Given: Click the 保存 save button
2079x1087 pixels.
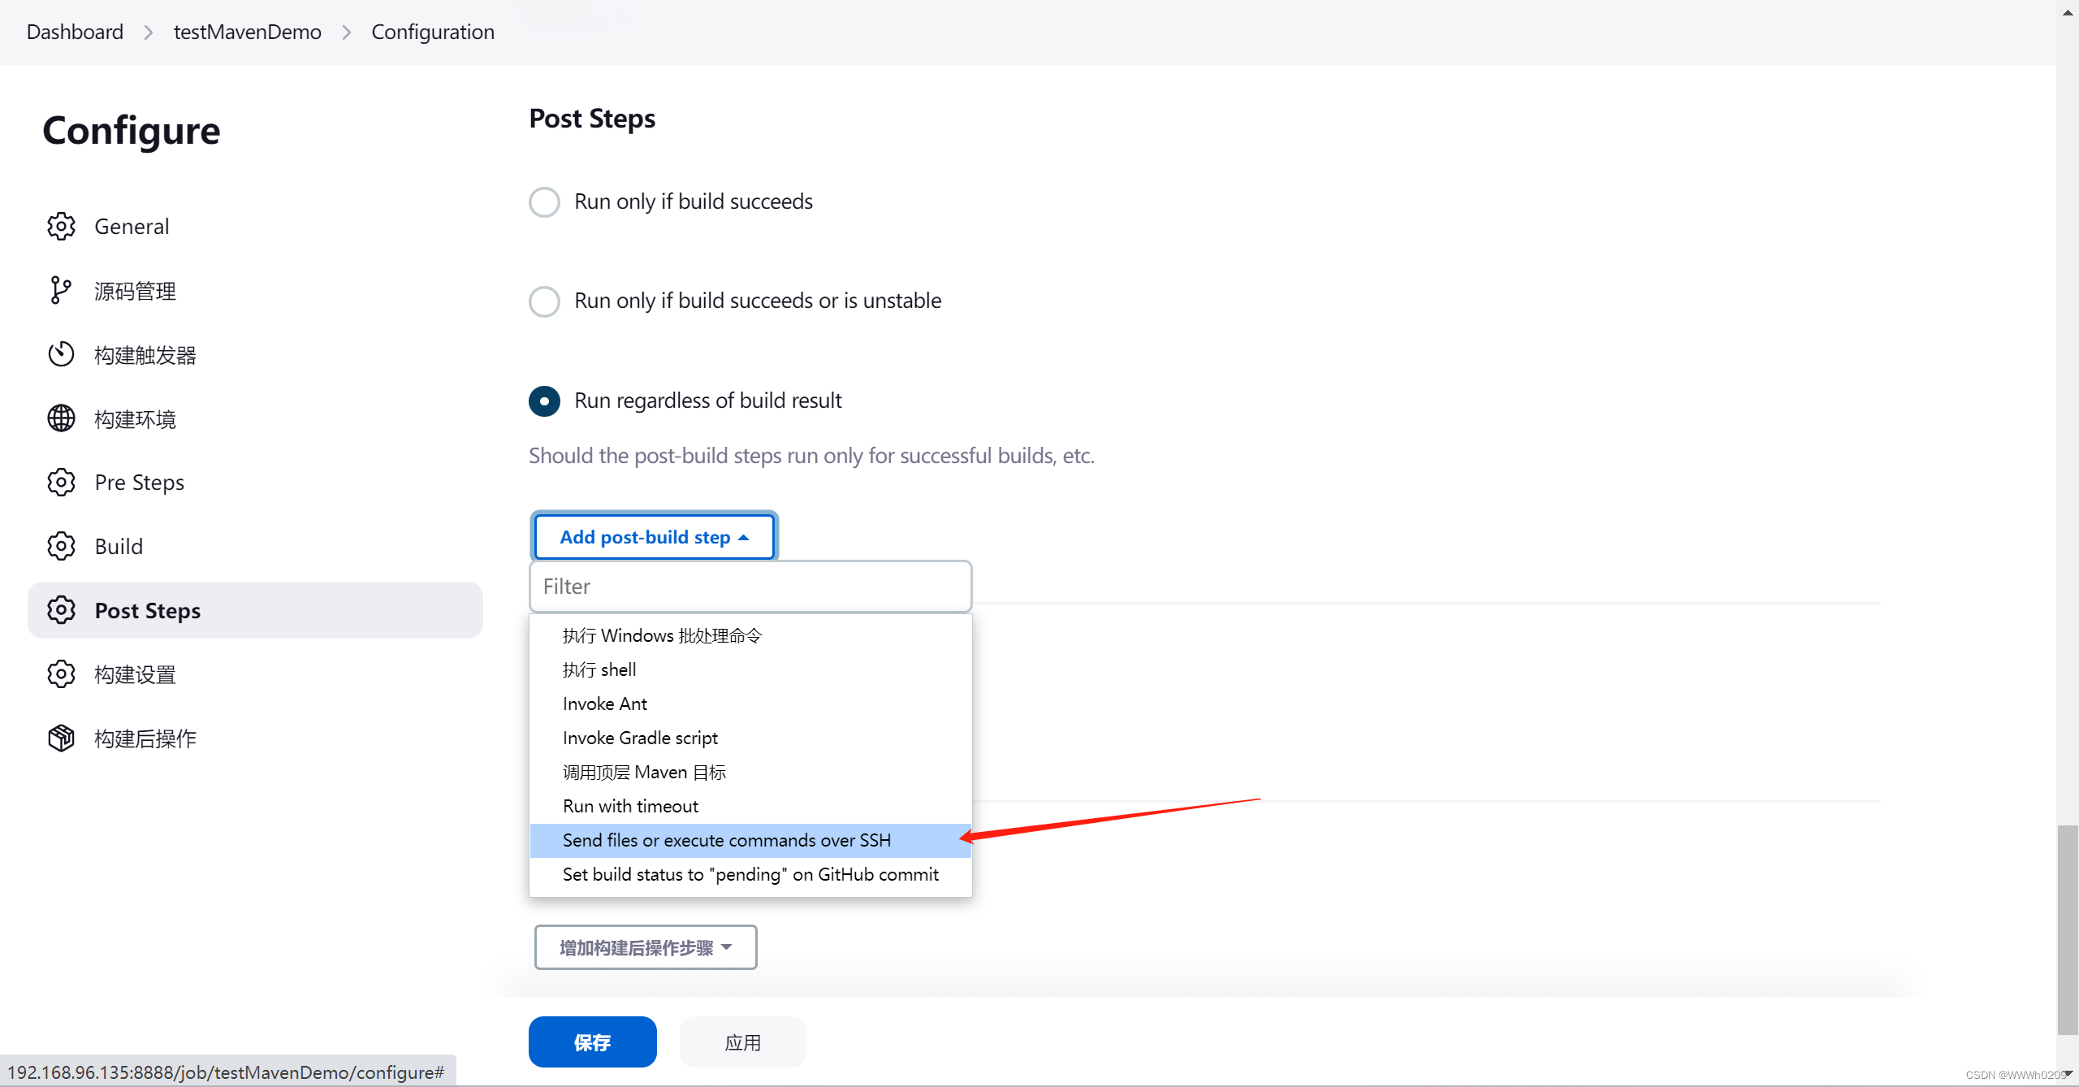Looking at the screenshot, I should pyautogui.click(x=592, y=1042).
